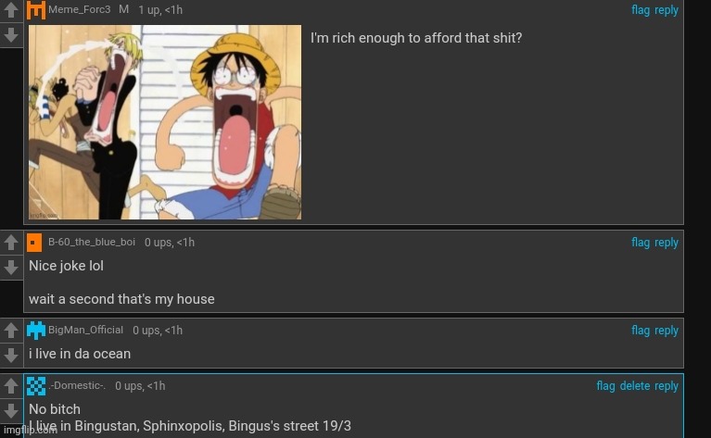Screen dimensions: 711x438
Task: Downvote B-60_the_blue_boi's comment
Action: [x=10, y=267]
